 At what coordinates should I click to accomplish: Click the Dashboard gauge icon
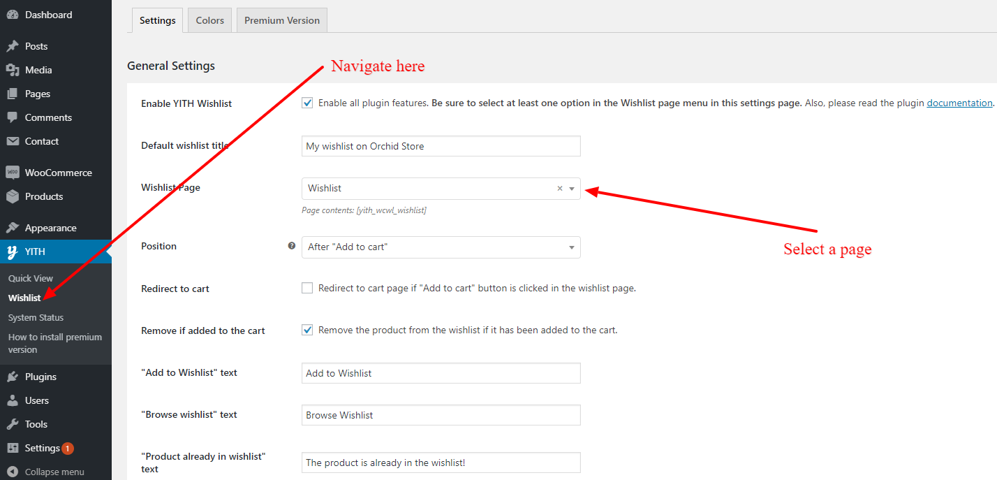(x=13, y=15)
